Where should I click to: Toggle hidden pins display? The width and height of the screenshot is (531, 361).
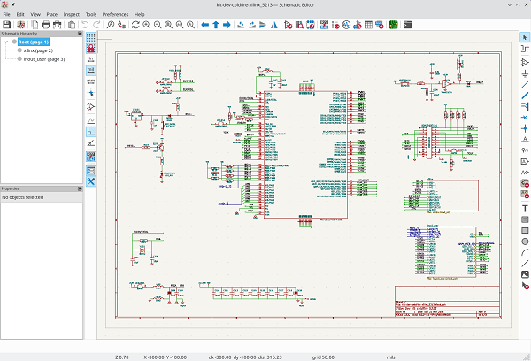coord(91,107)
